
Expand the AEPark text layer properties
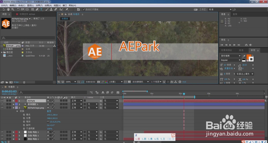(x=14, y=101)
